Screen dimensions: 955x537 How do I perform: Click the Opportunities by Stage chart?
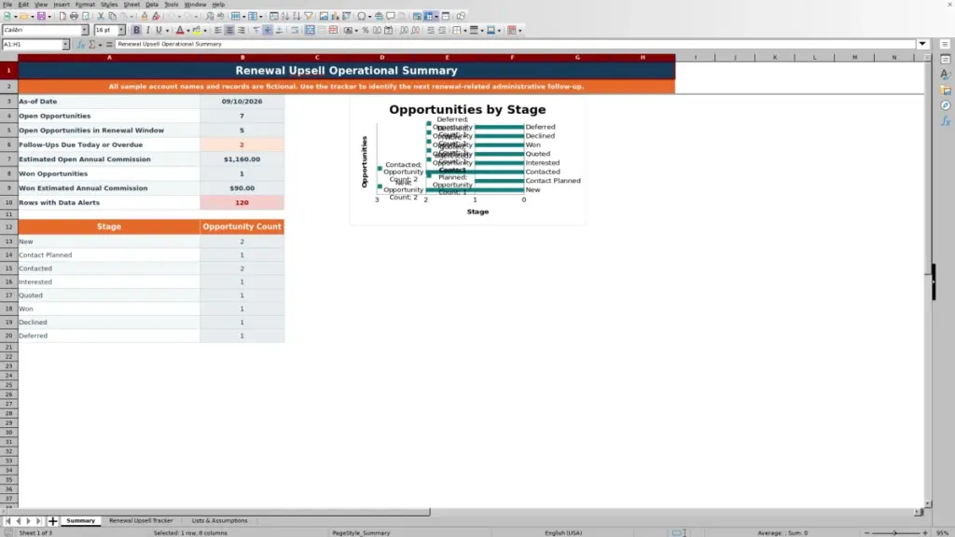[x=468, y=160]
